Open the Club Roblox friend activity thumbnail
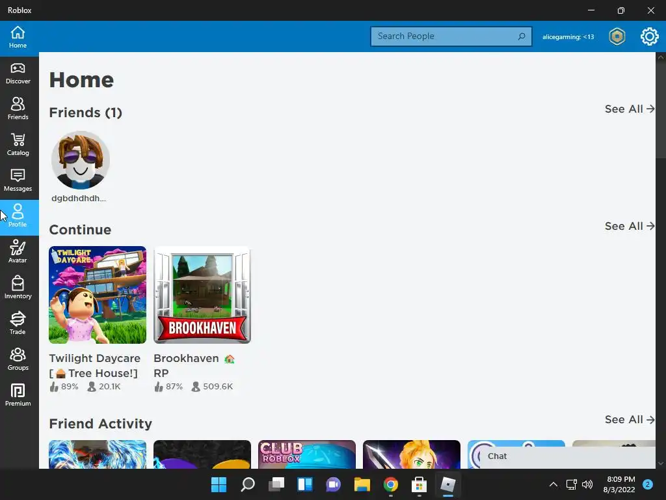Screen dimensions: 666x500 pyautogui.click(x=307, y=454)
